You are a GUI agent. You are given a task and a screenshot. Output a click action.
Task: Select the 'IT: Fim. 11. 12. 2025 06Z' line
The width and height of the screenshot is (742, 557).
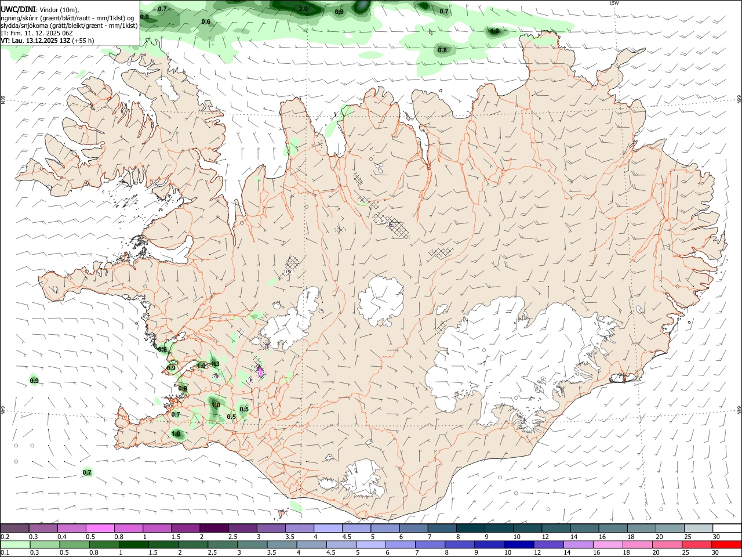(x=37, y=33)
